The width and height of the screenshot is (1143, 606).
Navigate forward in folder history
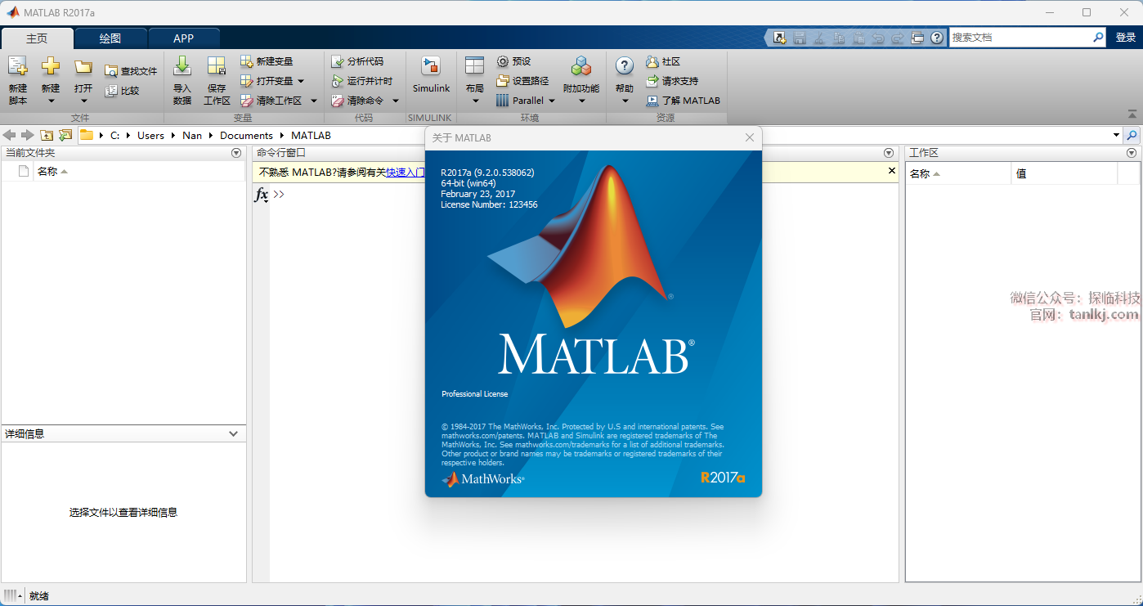click(x=28, y=135)
